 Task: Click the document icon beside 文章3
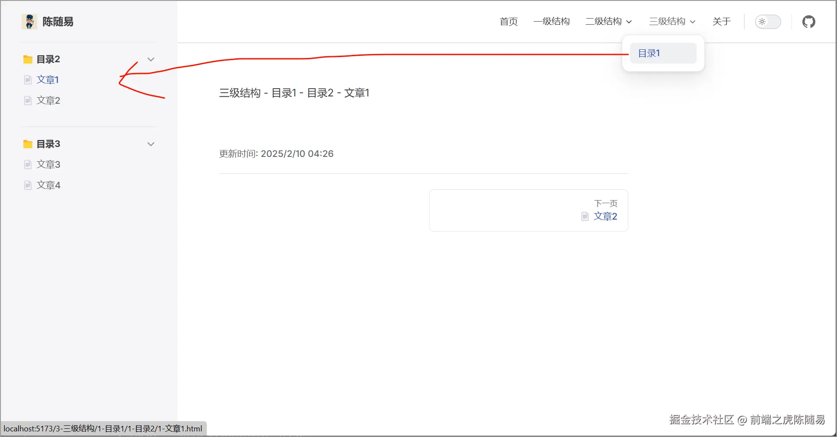(27, 164)
